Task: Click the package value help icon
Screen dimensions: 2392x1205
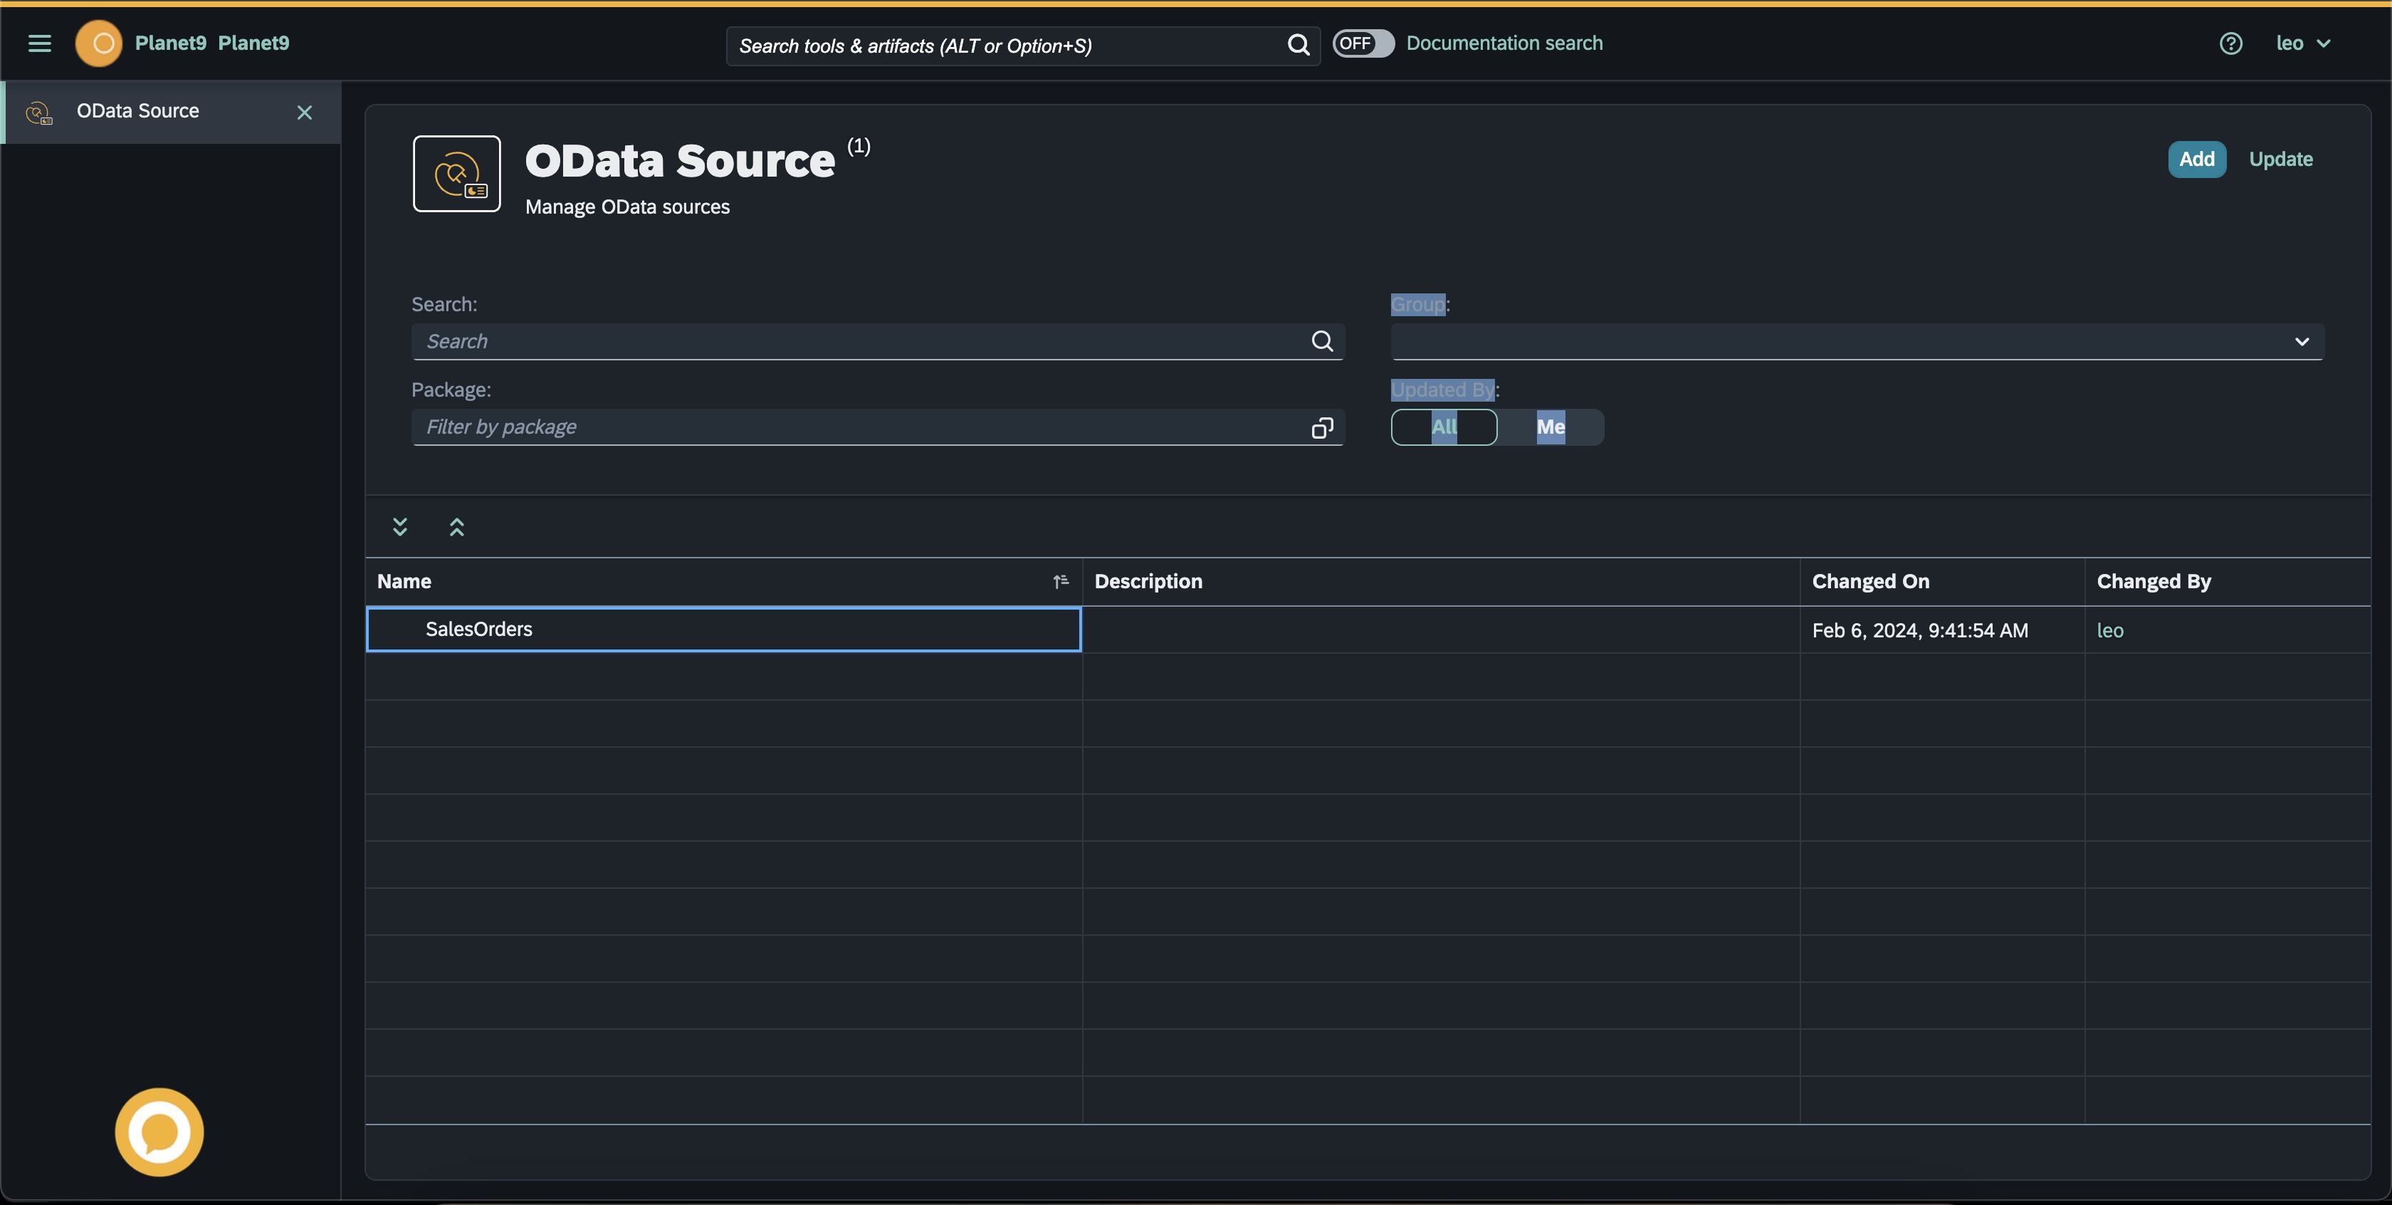Action: click(1321, 427)
